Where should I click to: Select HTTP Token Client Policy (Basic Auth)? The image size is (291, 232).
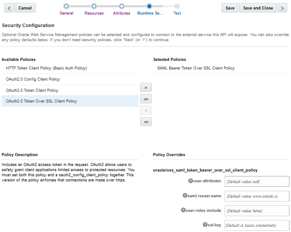46,68
